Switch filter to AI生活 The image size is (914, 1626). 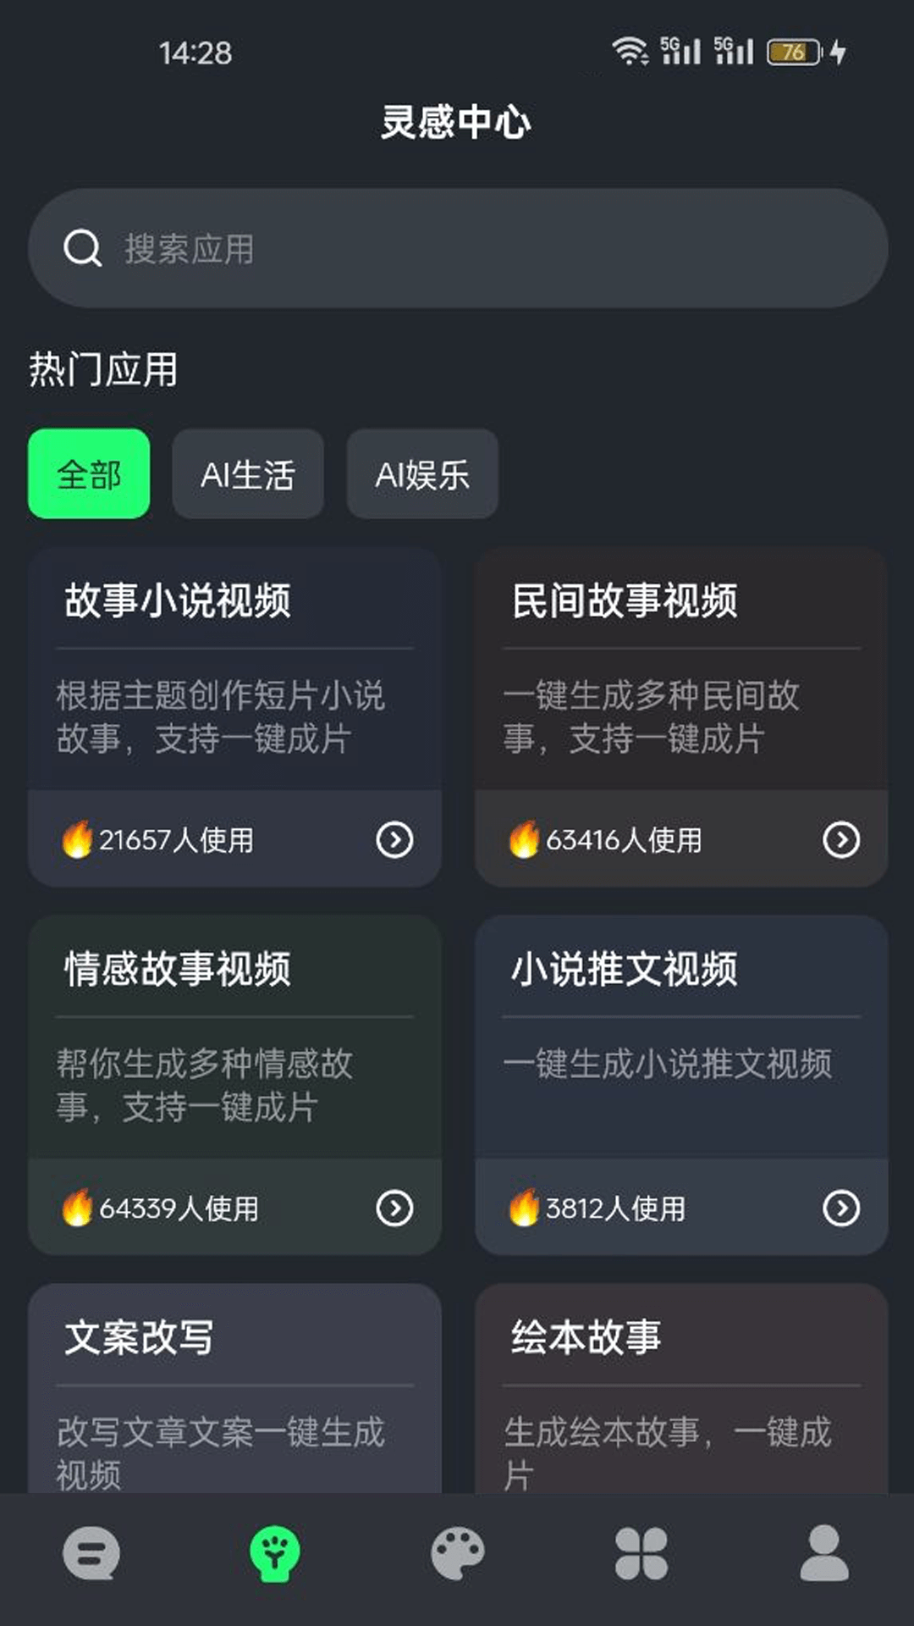pos(248,474)
